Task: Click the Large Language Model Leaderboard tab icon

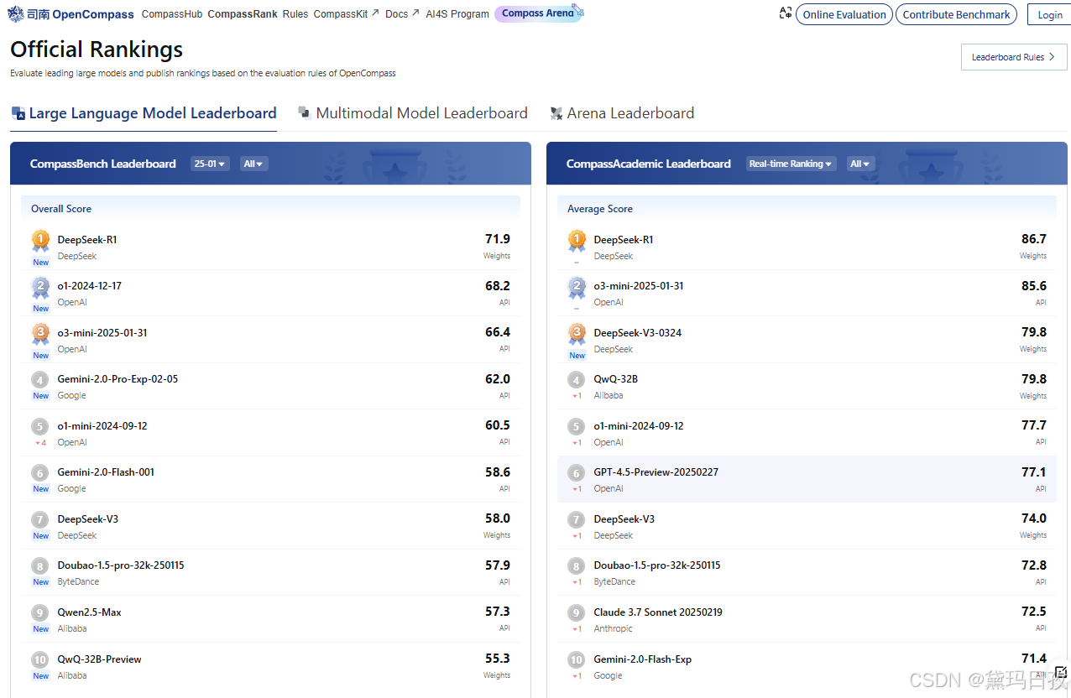Action: click(x=18, y=113)
